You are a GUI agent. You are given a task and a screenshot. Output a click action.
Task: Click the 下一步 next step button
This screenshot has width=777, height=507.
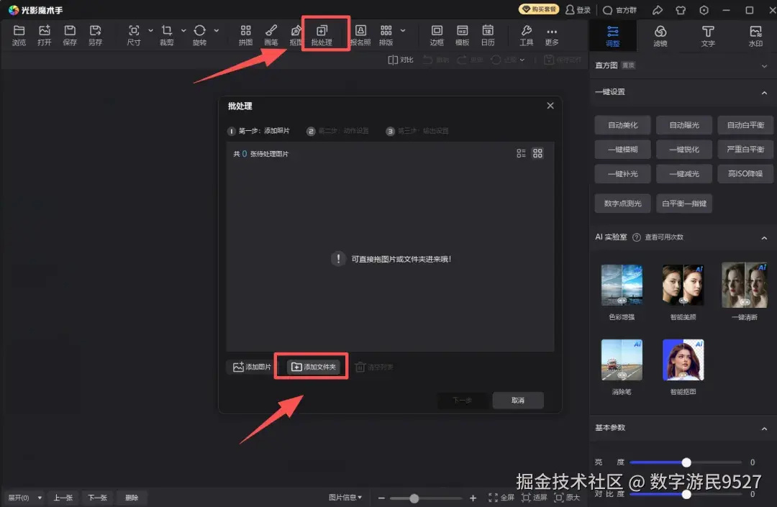[x=463, y=401]
